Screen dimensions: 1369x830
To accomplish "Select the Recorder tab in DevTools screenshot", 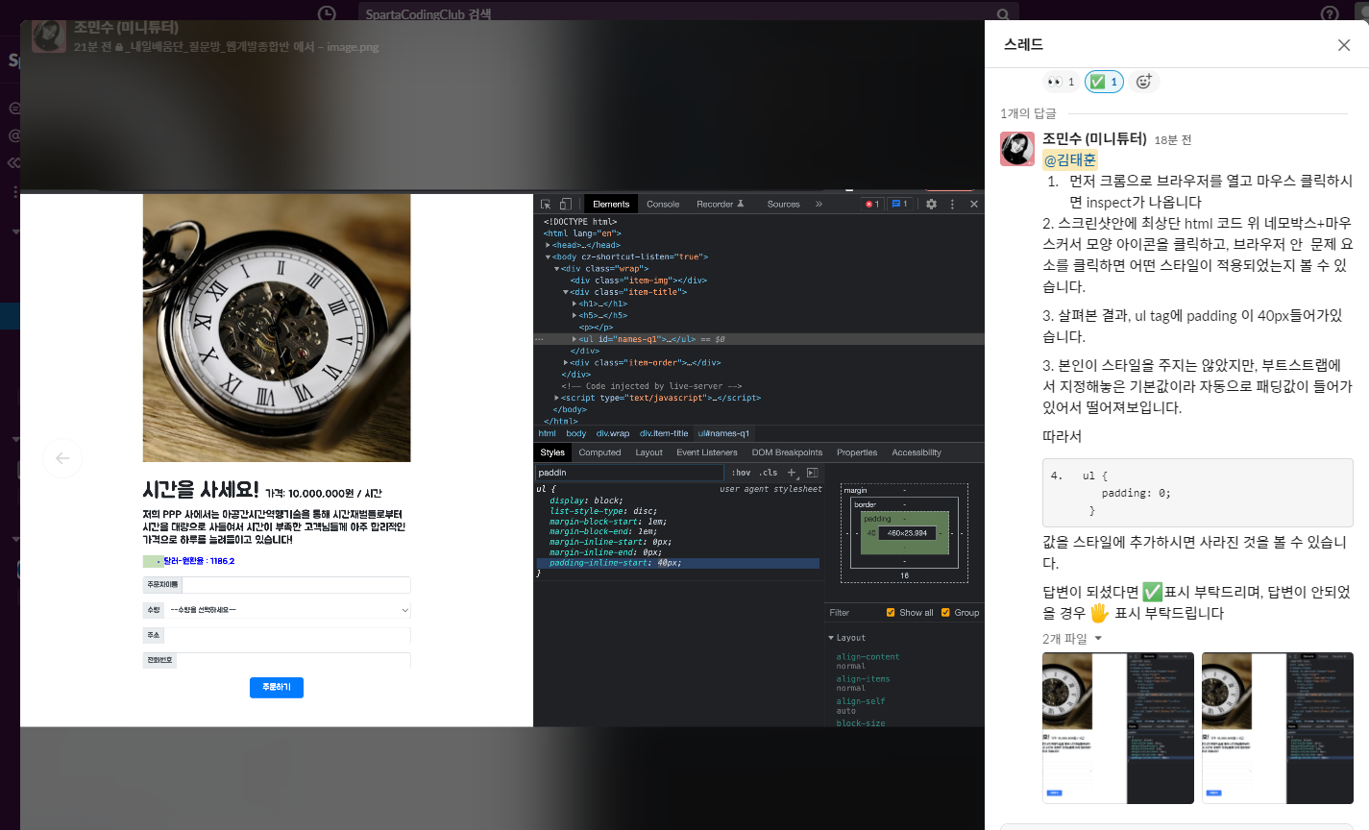I will pyautogui.click(x=721, y=204).
